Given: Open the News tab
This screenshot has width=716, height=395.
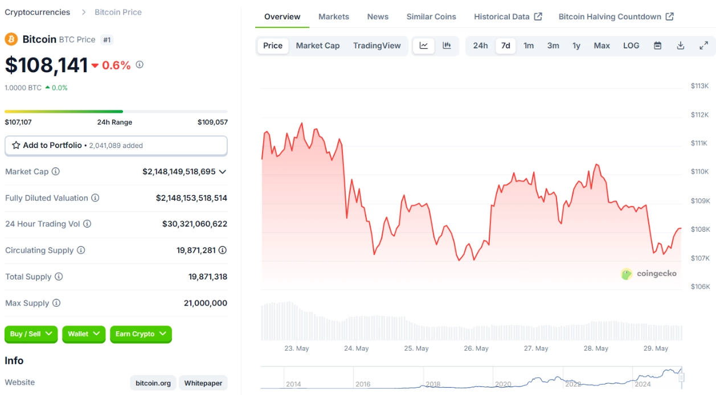Looking at the screenshot, I should point(378,17).
